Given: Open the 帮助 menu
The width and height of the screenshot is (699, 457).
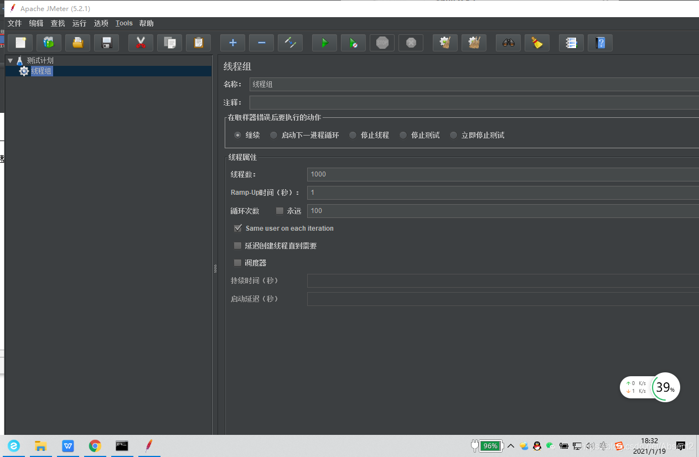Looking at the screenshot, I should 147,23.
